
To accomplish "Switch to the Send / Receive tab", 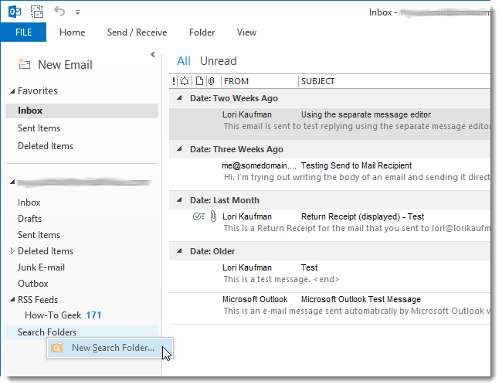I will point(137,32).
